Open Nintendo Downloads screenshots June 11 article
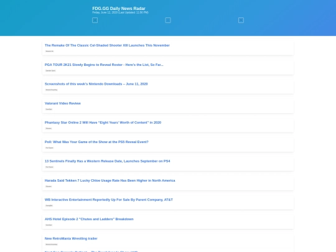 click(96, 84)
